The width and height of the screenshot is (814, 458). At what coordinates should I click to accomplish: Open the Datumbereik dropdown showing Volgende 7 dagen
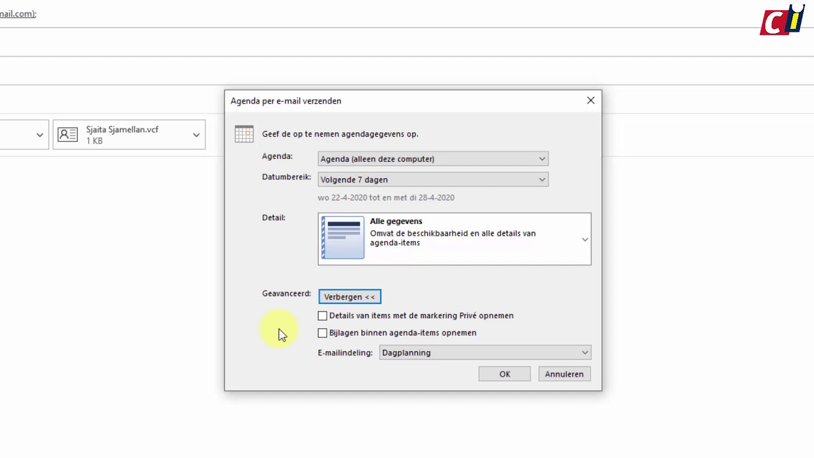click(433, 179)
